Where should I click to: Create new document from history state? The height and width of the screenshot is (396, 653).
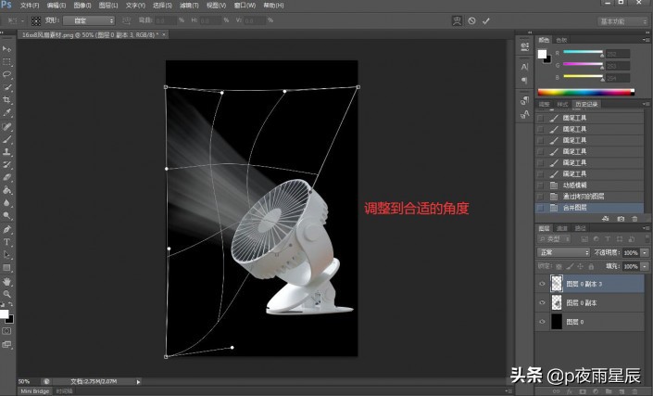pyautogui.click(x=606, y=219)
